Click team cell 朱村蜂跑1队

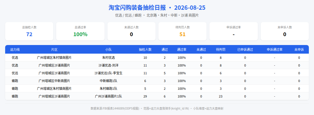pos(108,89)
